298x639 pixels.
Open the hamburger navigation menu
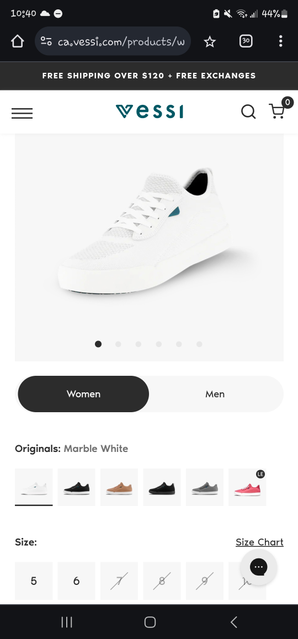(x=22, y=113)
